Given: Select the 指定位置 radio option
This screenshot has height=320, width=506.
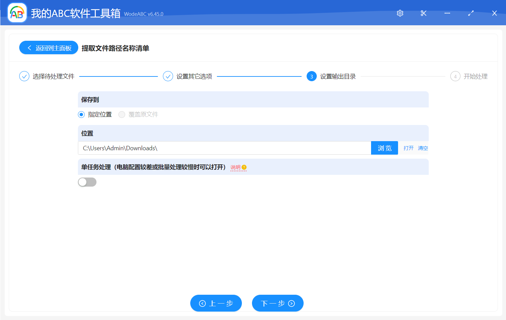Looking at the screenshot, I should tap(81, 115).
